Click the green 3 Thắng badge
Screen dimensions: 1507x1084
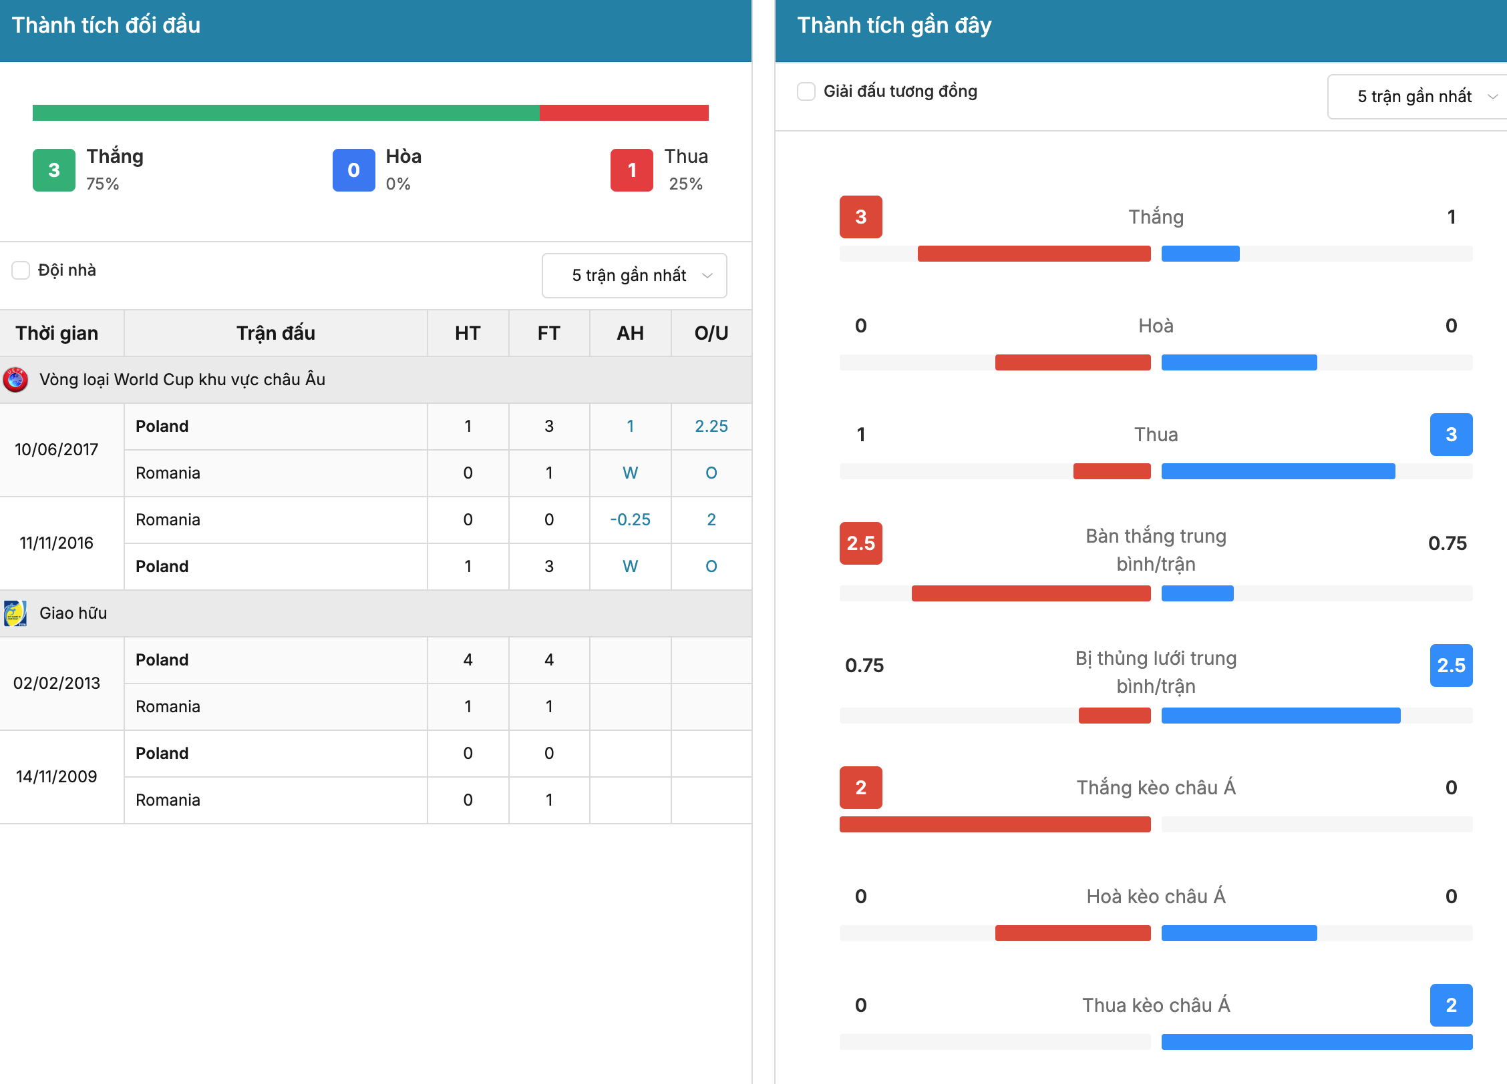(54, 170)
